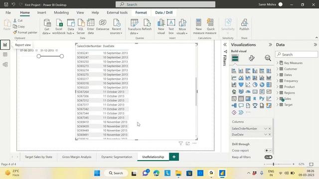Viewport: 319px width, 179px height.
Task: Enter Focus mode for the table visual
Action: coord(187,143)
